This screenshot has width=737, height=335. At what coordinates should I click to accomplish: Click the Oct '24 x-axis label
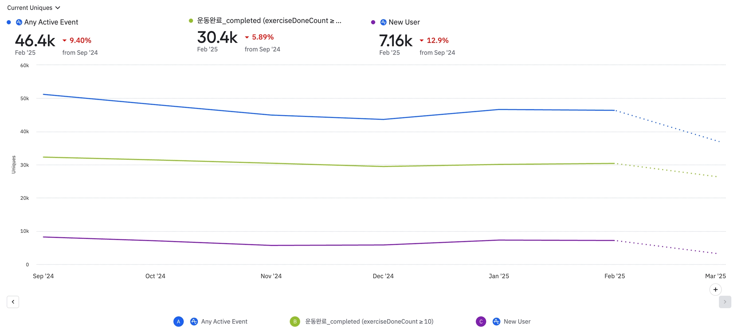tap(155, 276)
